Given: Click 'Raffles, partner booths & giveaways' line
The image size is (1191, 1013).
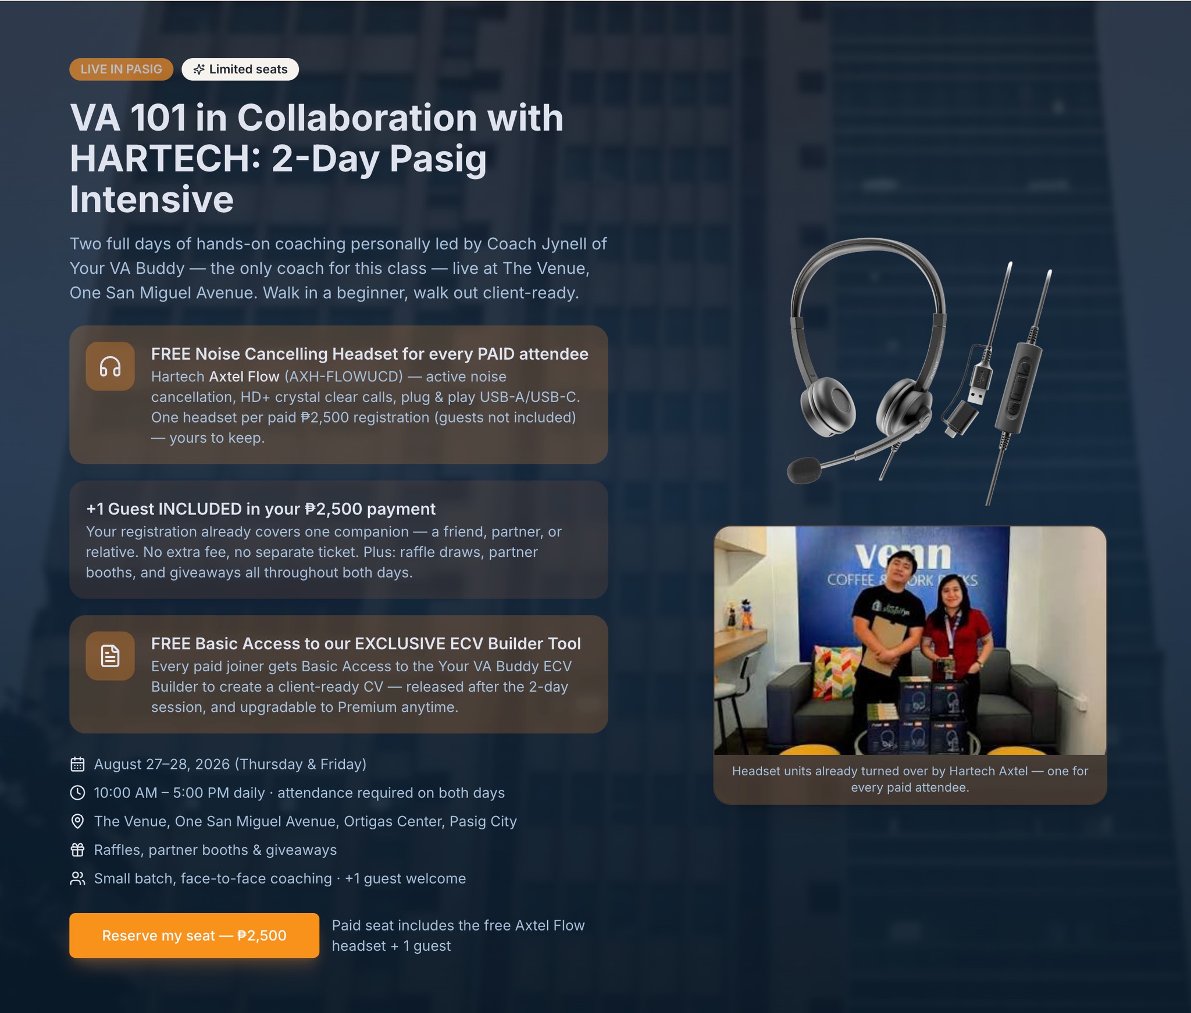Looking at the screenshot, I should click(215, 850).
